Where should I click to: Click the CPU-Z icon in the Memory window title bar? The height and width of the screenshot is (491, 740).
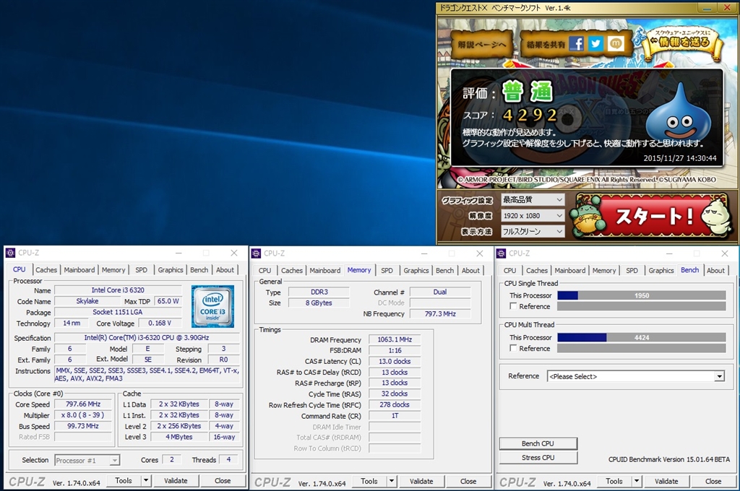click(x=256, y=253)
